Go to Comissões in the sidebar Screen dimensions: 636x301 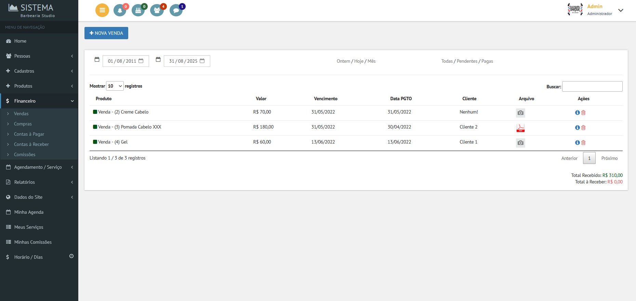point(25,154)
